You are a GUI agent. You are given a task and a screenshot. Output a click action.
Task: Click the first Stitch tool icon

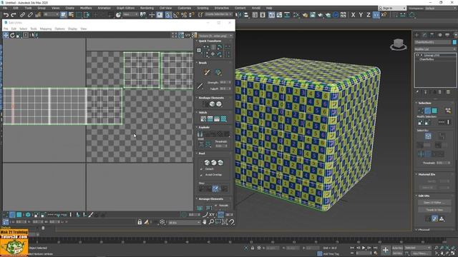(x=203, y=119)
